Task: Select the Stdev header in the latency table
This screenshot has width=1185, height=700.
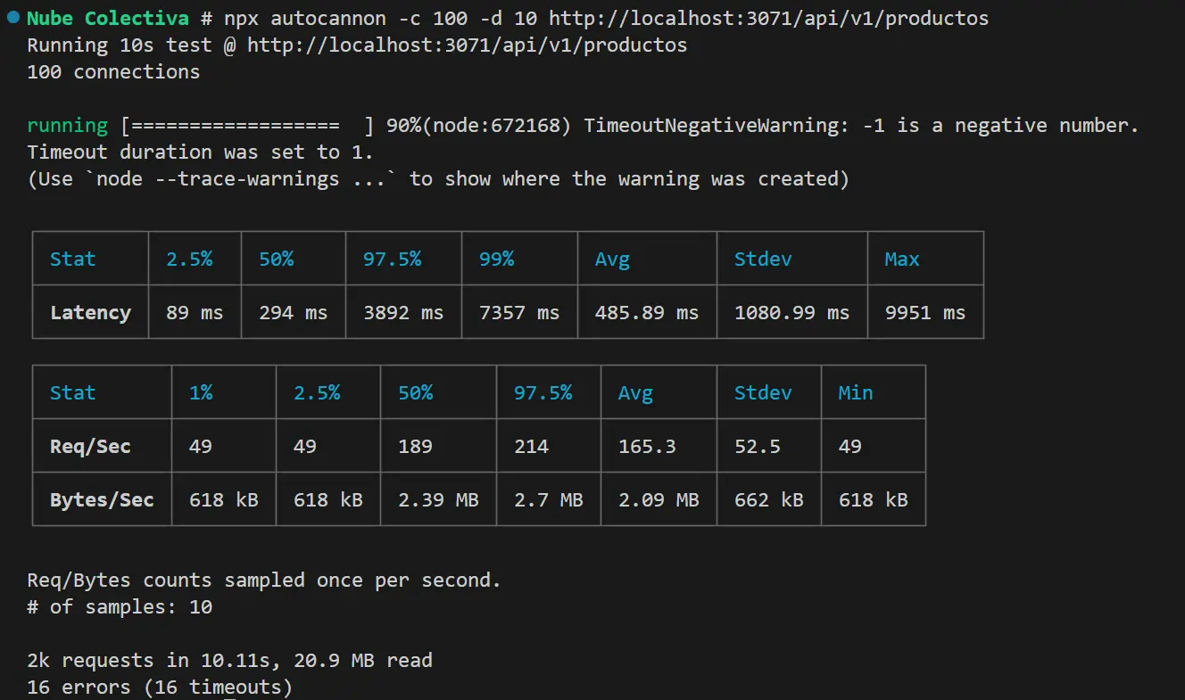Action: pyautogui.click(x=763, y=259)
